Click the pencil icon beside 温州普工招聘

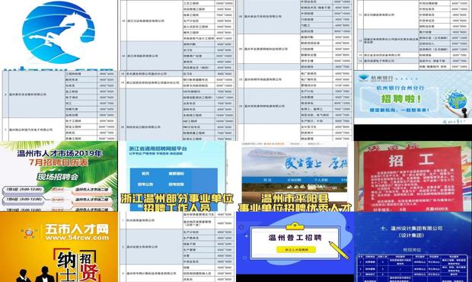coord(339,250)
